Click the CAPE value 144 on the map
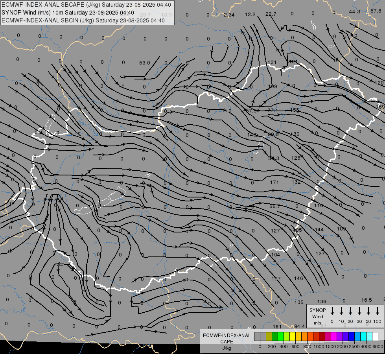385x354 pixels. [x=319, y=229]
